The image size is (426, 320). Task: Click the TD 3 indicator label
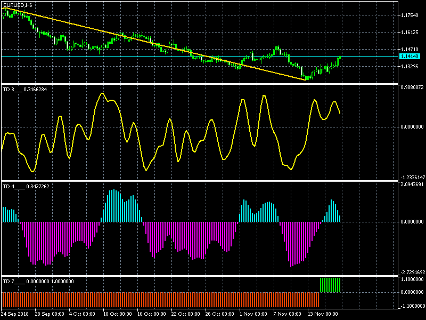(24, 89)
